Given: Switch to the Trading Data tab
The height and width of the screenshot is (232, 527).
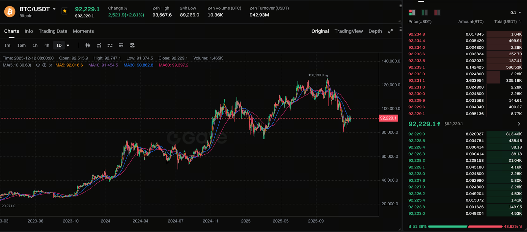Looking at the screenshot, I should click(53, 31).
